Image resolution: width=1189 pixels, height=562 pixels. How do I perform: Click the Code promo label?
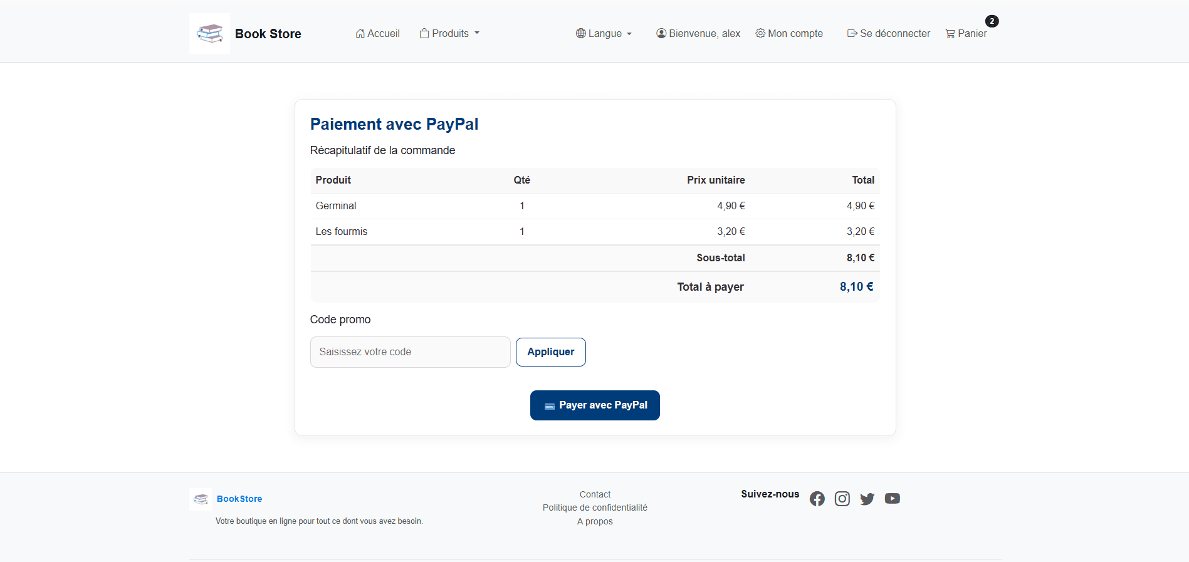click(x=340, y=320)
